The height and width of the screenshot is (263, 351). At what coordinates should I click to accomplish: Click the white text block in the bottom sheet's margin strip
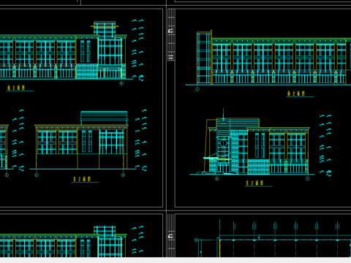(171, 236)
